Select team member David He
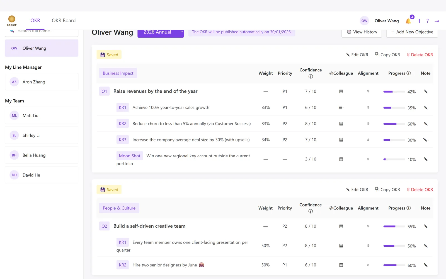Screen dimensions: 446x279 point(42,175)
